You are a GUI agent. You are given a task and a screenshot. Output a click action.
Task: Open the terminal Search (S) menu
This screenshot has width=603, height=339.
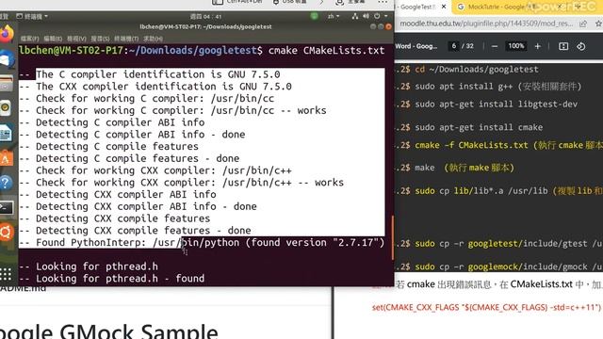tap(100, 39)
